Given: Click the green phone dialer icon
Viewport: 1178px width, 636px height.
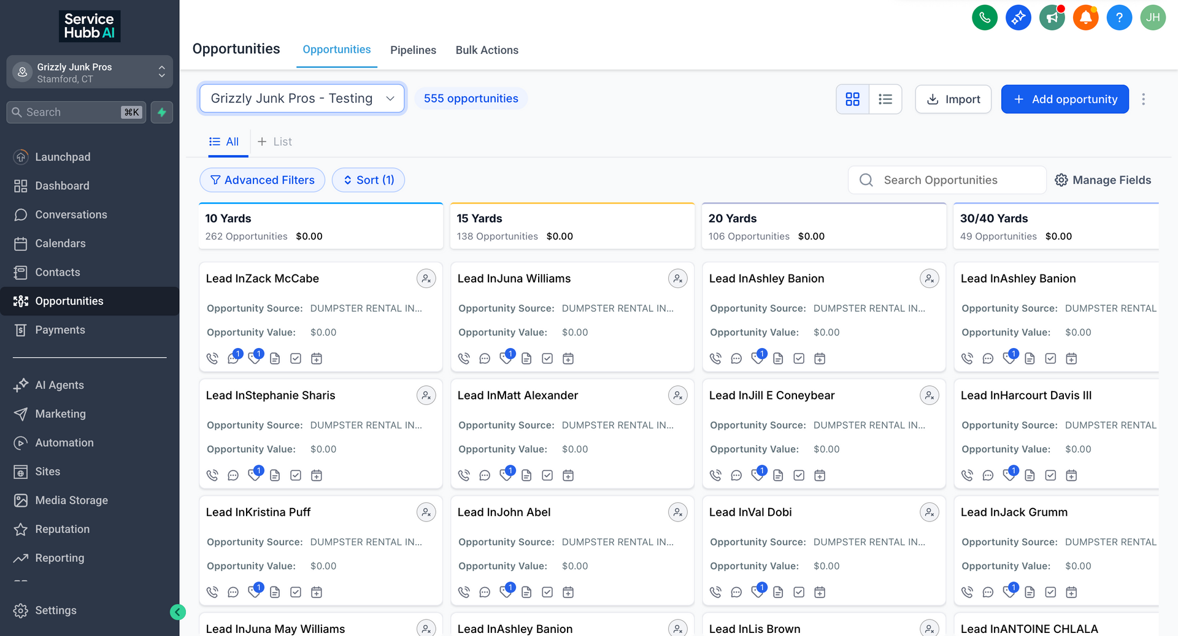Looking at the screenshot, I should coord(984,17).
